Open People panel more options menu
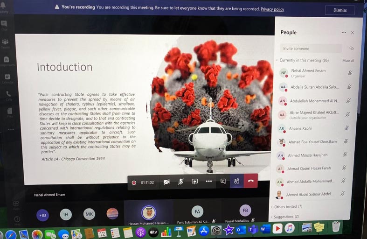The width and height of the screenshot is (367, 239). pyautogui.click(x=344, y=33)
